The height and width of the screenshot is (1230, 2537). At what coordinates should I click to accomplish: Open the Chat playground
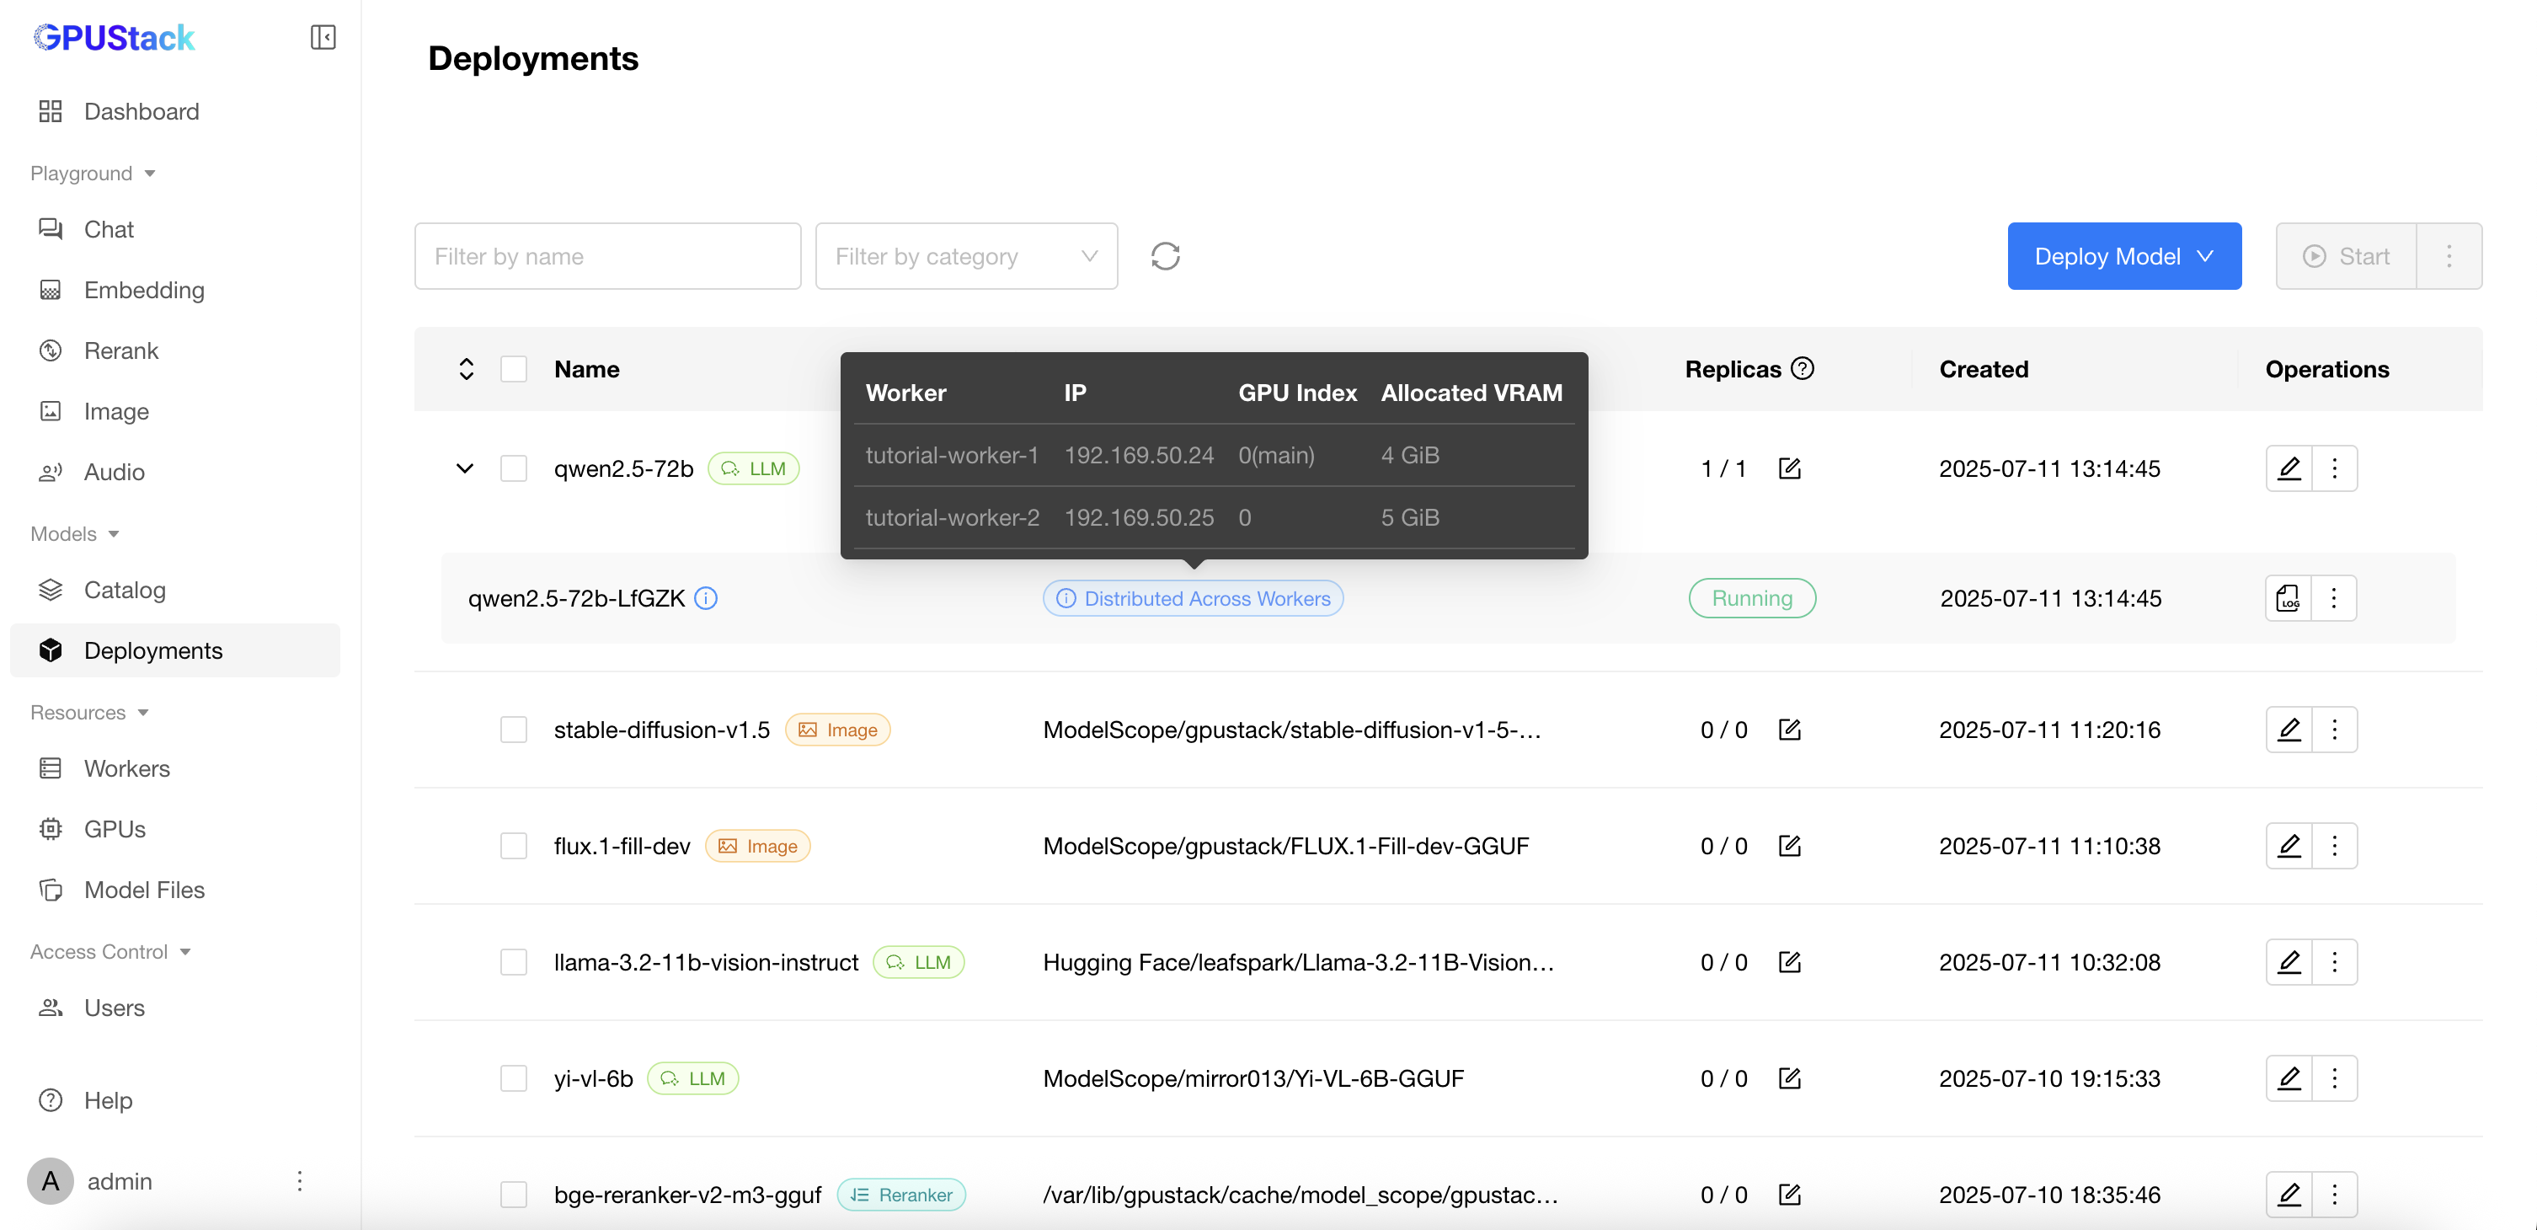click(x=175, y=229)
